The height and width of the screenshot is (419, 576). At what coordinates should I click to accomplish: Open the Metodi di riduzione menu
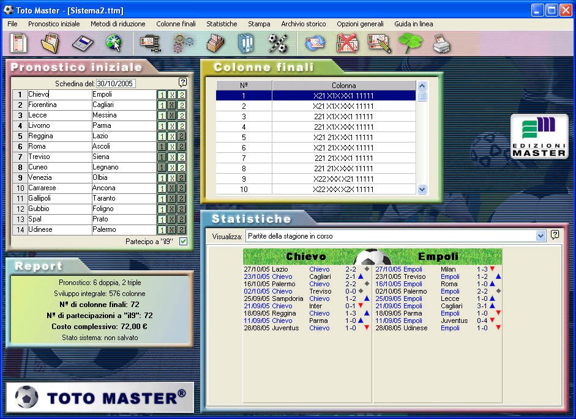point(118,24)
